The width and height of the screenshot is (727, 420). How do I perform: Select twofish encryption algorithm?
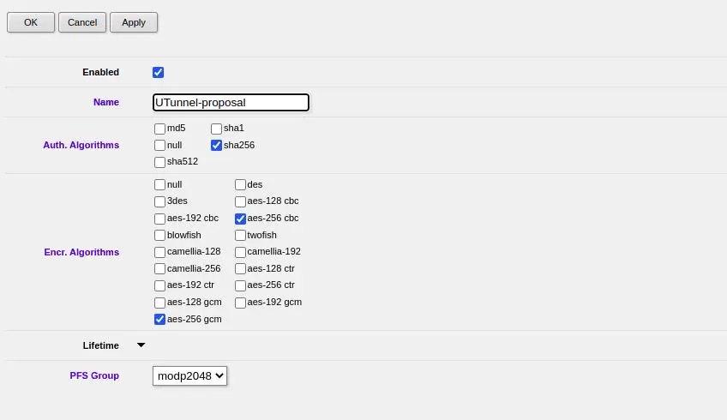click(240, 235)
